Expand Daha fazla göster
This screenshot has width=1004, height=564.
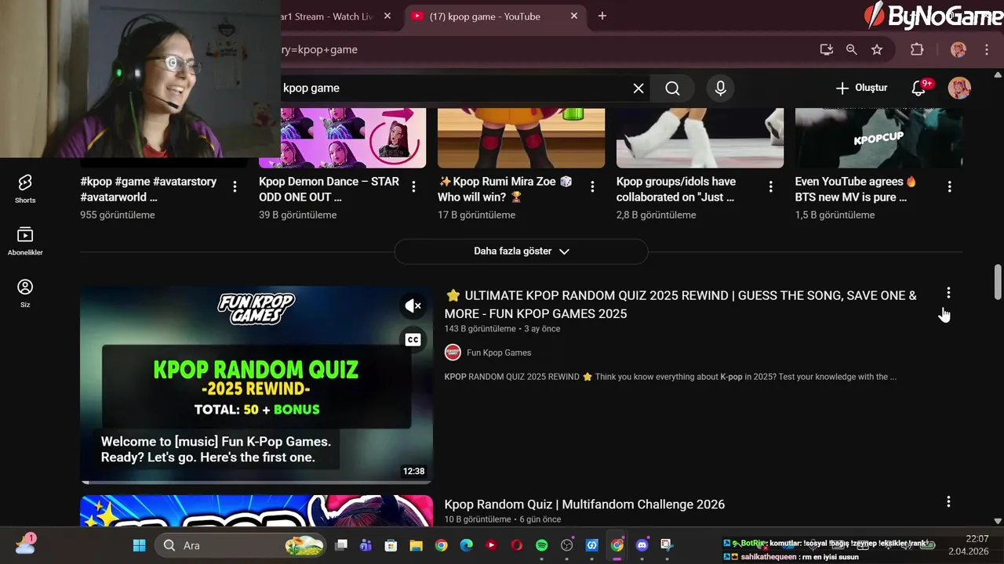521,251
